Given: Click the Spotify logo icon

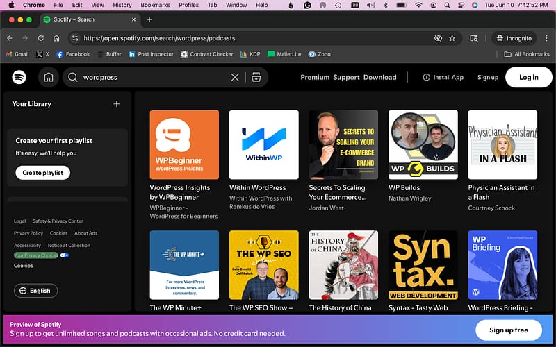Looking at the screenshot, I should 19,77.
